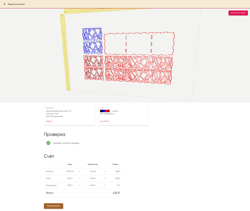Click the 'Сумма' column header
Image resolution: width=250 pixels, height=211 pixels.
(x=115, y=164)
